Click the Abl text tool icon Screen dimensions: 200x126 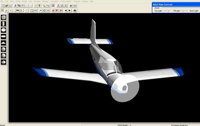(18, 11)
